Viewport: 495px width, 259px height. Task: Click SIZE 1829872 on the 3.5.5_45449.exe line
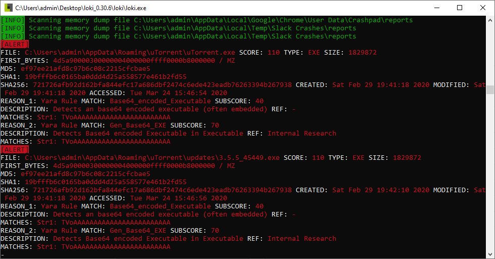coord(395,158)
